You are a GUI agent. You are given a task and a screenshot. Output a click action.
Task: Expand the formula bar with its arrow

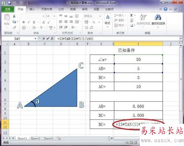(x=181, y=38)
